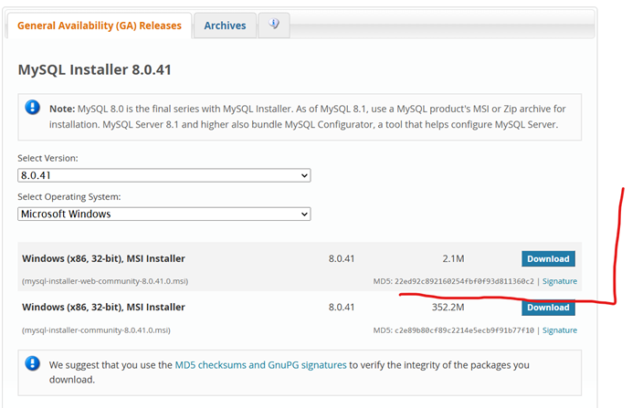Viewport: 632px width, 408px height.
Task: Click the MD5 hash c2e89b80cf89c2214e5ecb9f91b77f10
Action: coord(464,330)
